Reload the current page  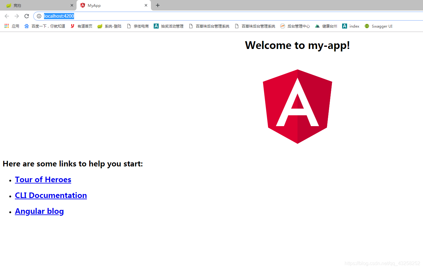(x=26, y=16)
